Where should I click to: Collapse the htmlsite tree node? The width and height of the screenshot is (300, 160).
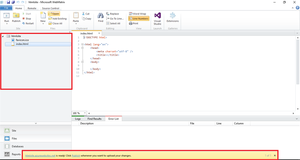click(x=2, y=36)
